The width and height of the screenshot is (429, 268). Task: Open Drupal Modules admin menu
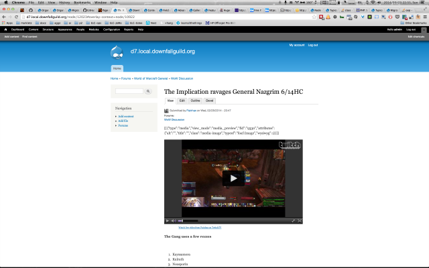click(x=94, y=29)
